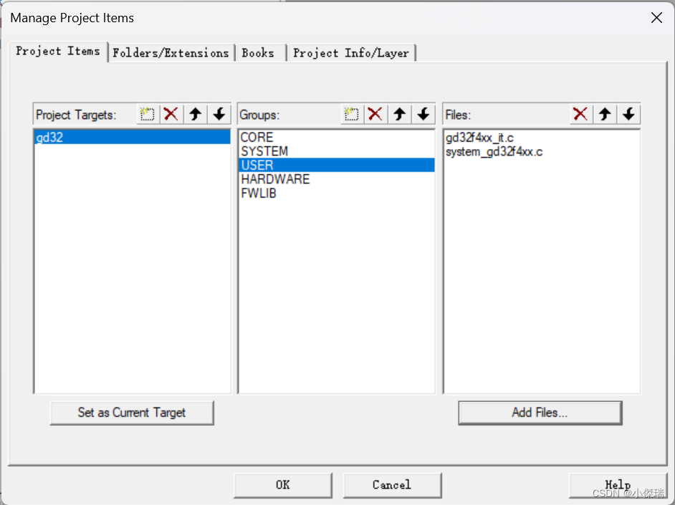The width and height of the screenshot is (675, 505).
Task: Switch to Project Items tab
Action: tap(58, 52)
